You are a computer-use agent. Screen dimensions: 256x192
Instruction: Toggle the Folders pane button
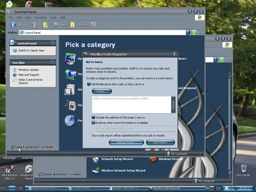pos(78,25)
